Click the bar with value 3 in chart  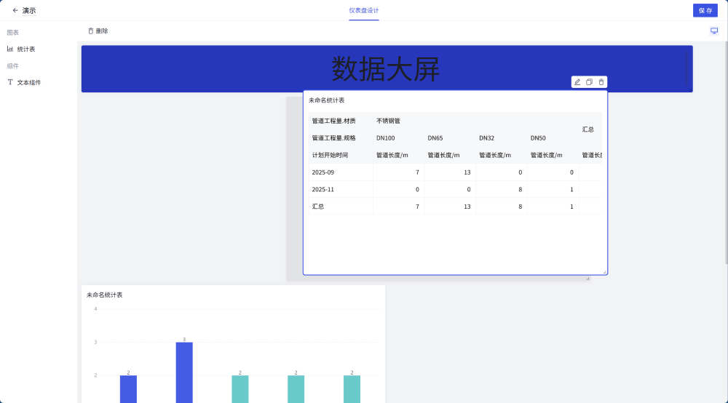coord(184,371)
